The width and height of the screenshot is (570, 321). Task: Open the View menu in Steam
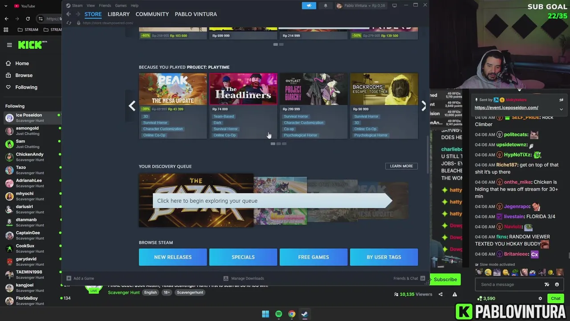pyautogui.click(x=90, y=5)
